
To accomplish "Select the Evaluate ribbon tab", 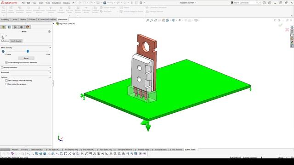I will click(32, 19).
